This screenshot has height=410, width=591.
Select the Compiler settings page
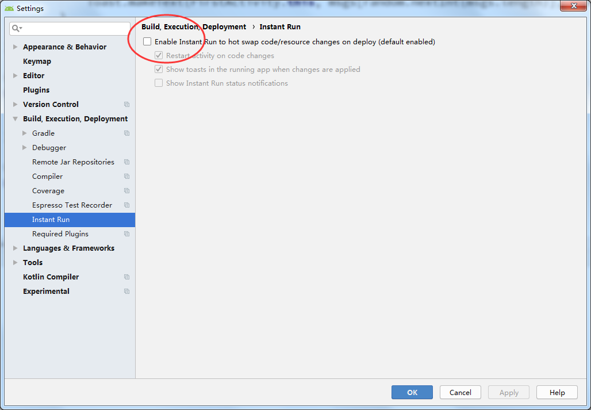(48, 177)
